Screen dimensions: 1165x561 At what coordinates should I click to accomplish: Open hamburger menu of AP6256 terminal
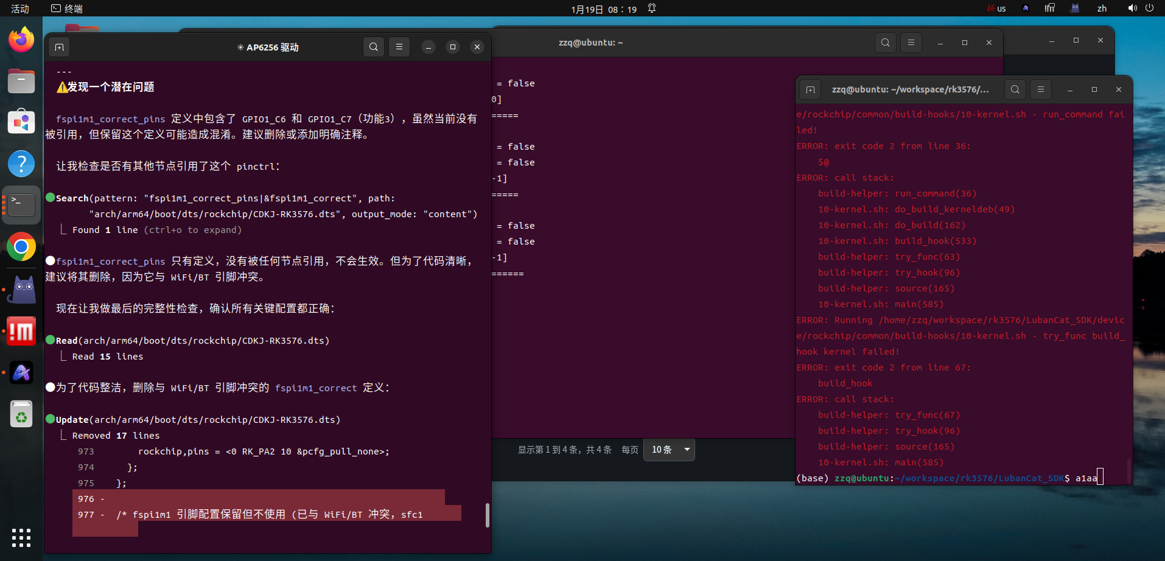tap(399, 47)
